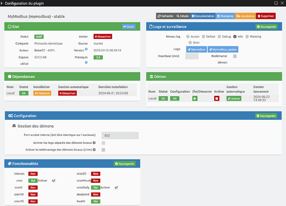Click last installation date 2024-06-21 20:24:03

(113, 93)
